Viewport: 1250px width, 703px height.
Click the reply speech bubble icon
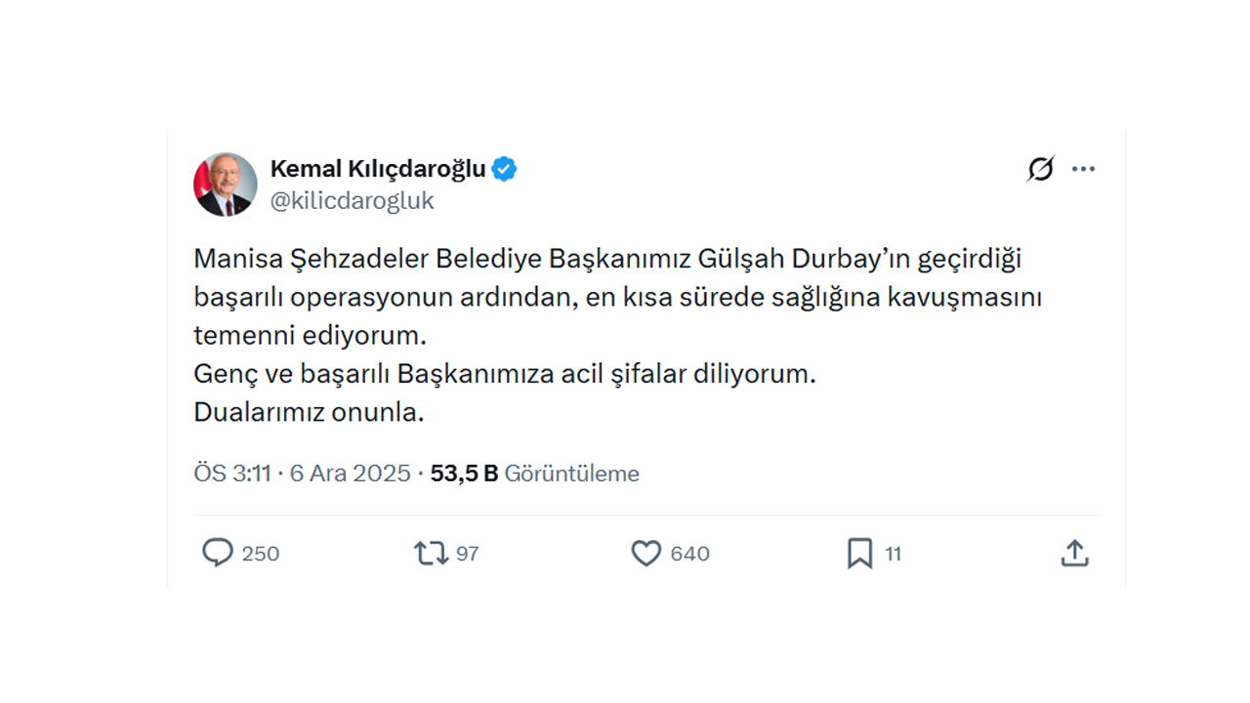217,554
